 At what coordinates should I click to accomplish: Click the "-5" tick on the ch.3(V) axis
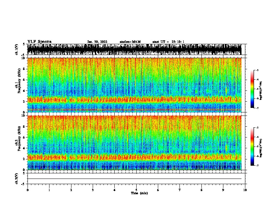click(x=23, y=184)
